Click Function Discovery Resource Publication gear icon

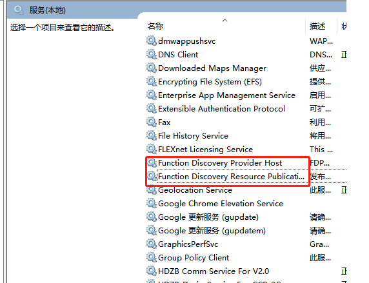click(152, 176)
